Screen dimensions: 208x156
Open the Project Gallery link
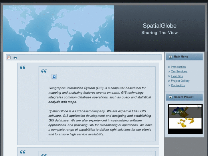point(180,81)
